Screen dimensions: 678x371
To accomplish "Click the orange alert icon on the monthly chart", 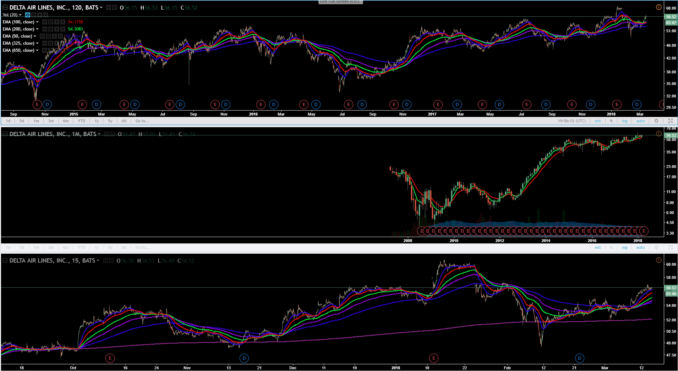I will pyautogui.click(x=658, y=134).
